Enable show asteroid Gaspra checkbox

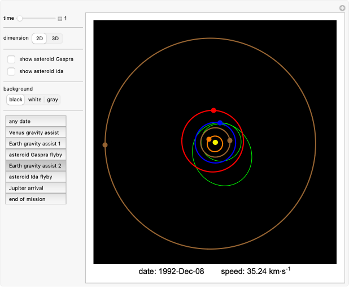coord(11,59)
